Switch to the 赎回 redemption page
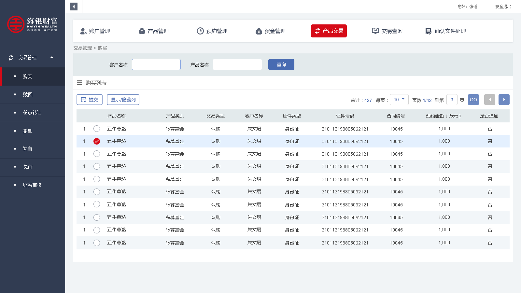521x293 pixels. (27, 94)
